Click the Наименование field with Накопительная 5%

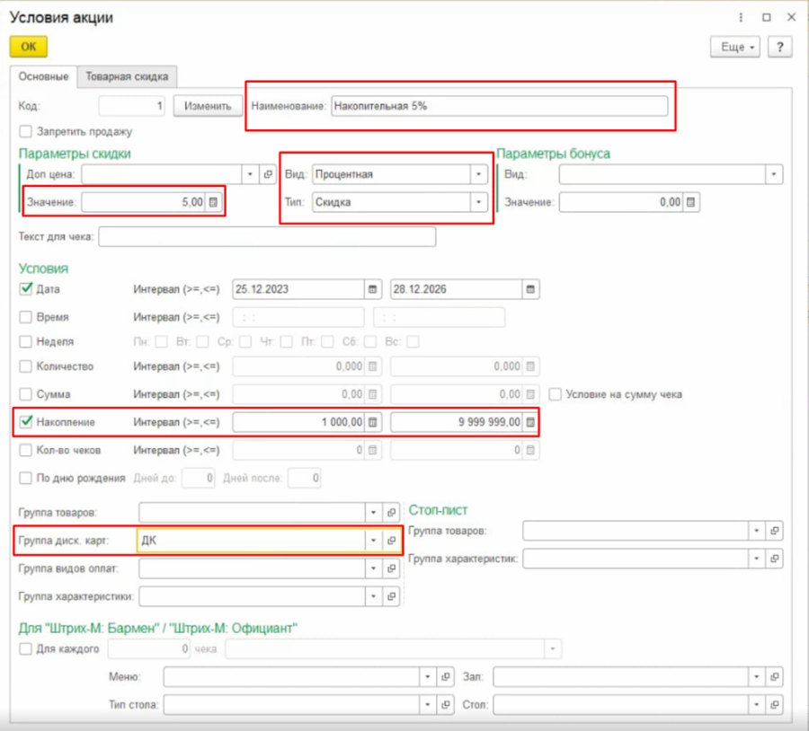click(500, 106)
